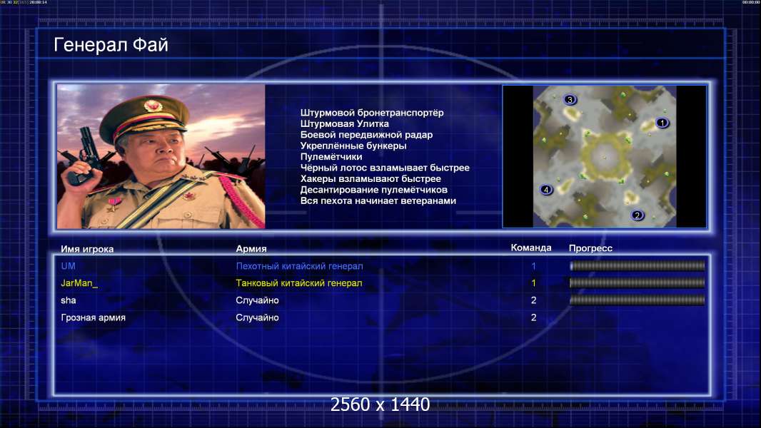Click the Команда column header

(x=531, y=248)
